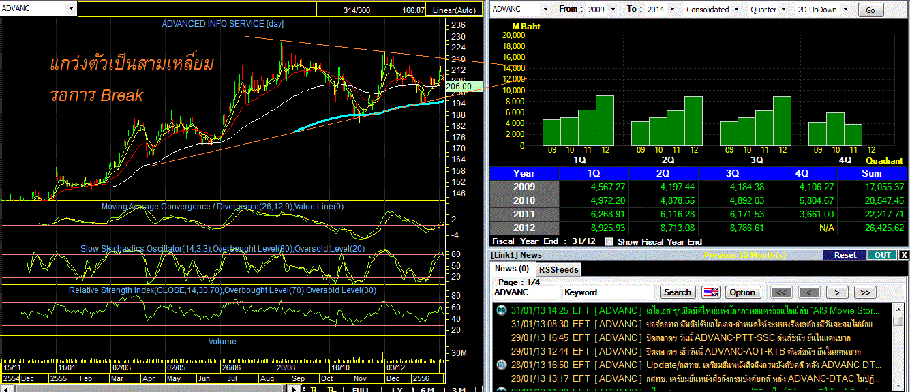Click the 2010 row header in the table
Viewport: 910px width, 392px height.
[x=524, y=200]
